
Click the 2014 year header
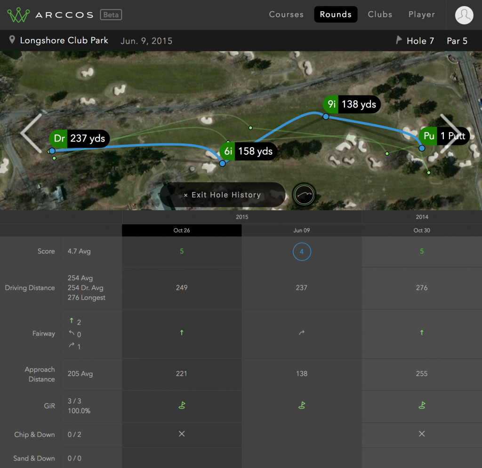(x=422, y=217)
